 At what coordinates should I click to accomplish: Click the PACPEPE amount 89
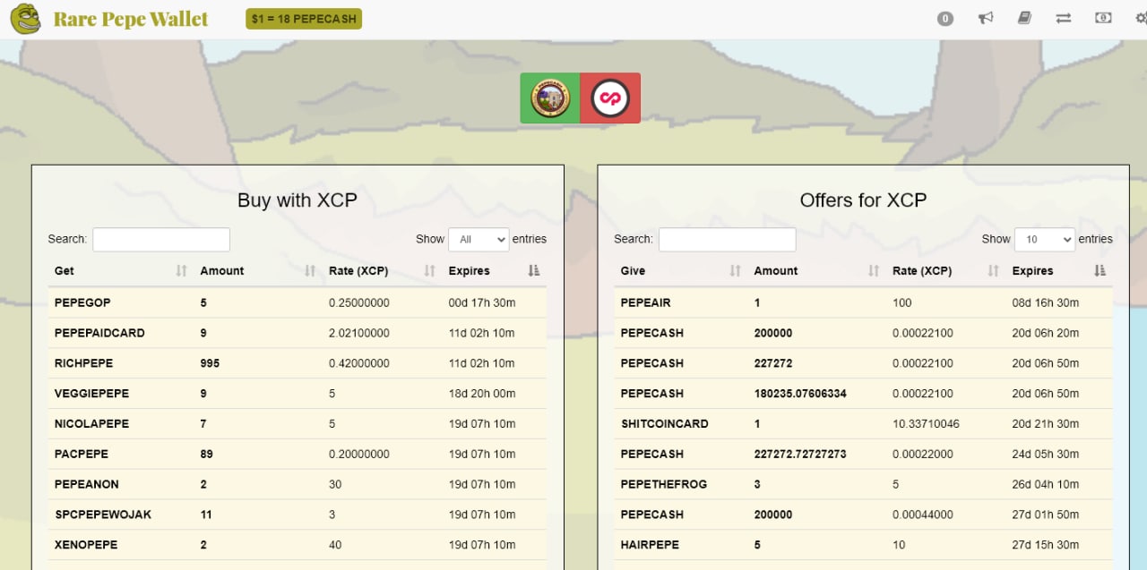tap(207, 455)
